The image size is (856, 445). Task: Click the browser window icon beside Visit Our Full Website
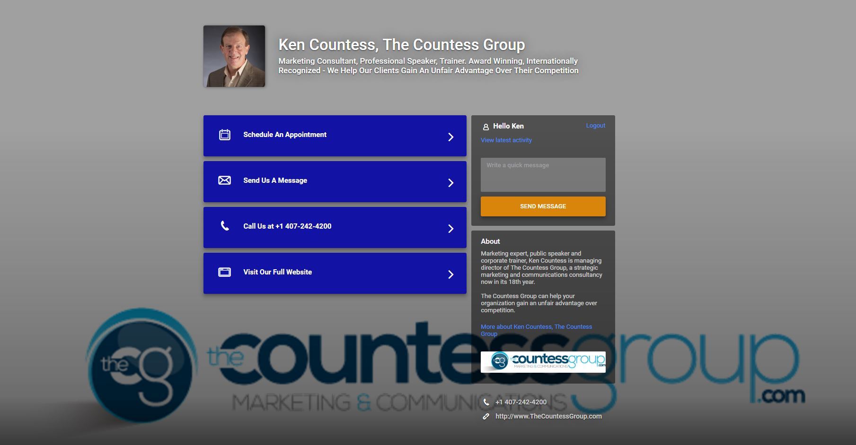[x=225, y=272]
